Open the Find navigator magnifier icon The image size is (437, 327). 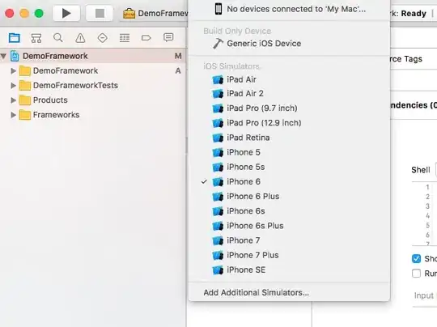58,37
